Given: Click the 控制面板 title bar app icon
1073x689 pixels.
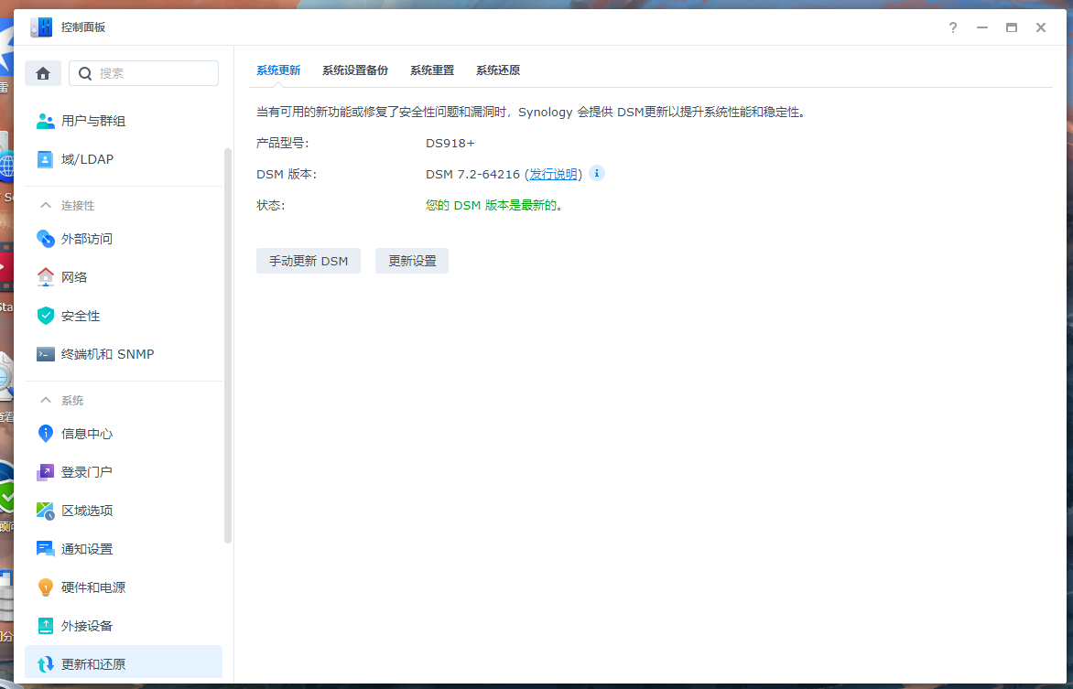Looking at the screenshot, I should pyautogui.click(x=41, y=27).
